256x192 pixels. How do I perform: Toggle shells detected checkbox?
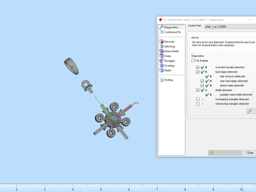point(198,90)
